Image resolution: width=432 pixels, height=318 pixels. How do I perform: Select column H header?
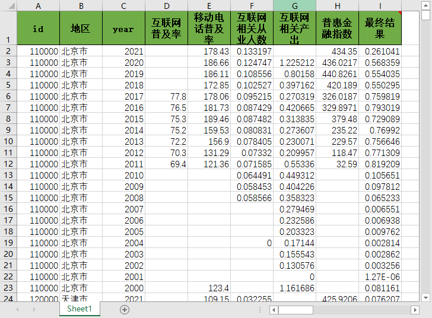click(337, 6)
